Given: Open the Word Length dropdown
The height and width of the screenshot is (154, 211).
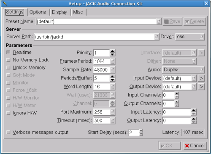Looking at the screenshot, I should click(113, 87).
